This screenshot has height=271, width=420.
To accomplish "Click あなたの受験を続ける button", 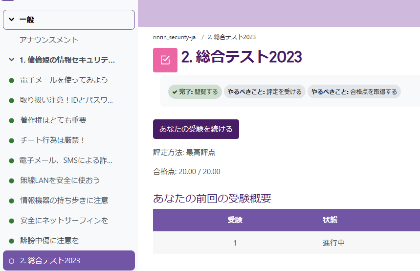I will click(x=196, y=129).
